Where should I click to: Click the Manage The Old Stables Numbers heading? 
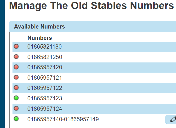tap(91, 6)
